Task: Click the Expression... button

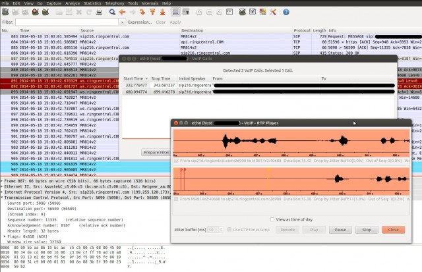Action: pos(140,22)
